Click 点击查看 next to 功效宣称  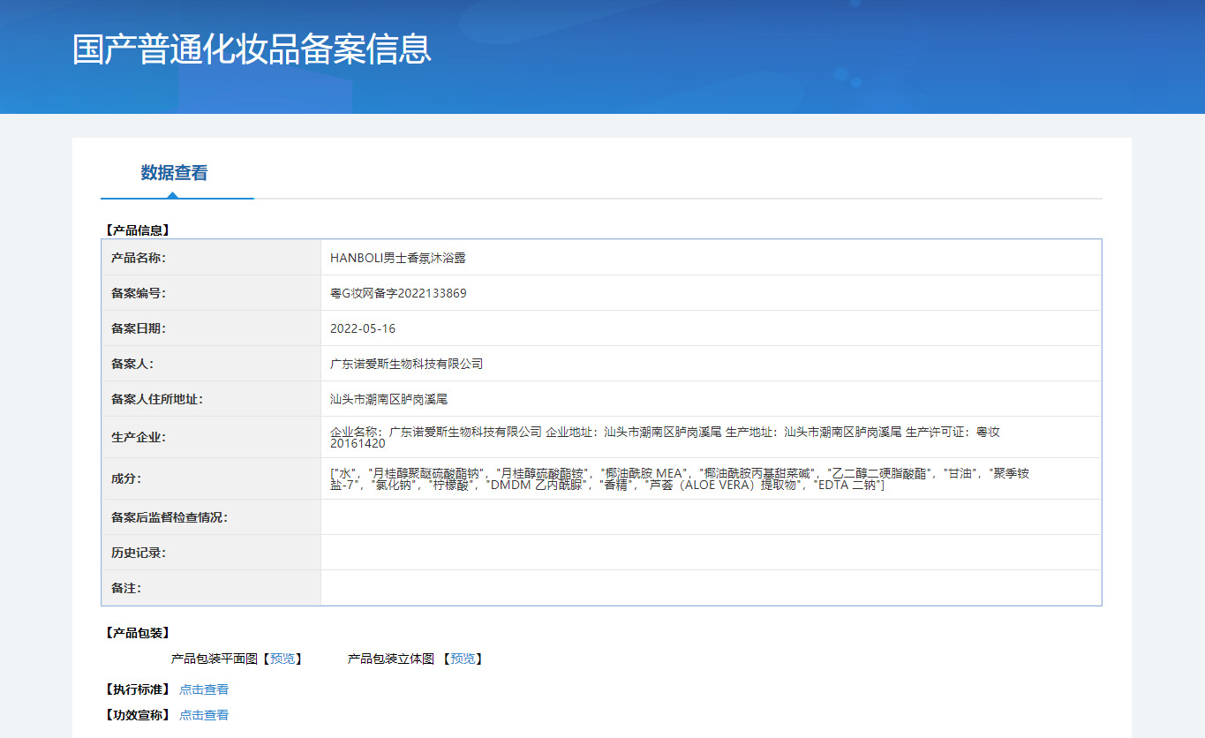(x=204, y=715)
